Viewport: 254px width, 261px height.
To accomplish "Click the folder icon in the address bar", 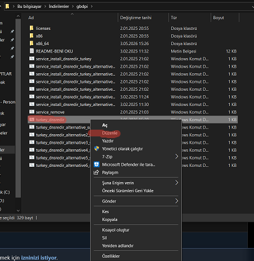I will [x=7, y=6].
